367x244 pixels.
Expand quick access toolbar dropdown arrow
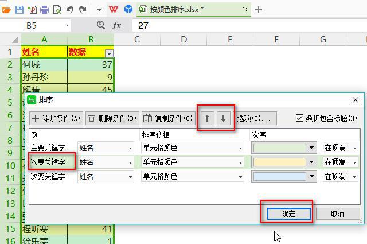(x=99, y=10)
